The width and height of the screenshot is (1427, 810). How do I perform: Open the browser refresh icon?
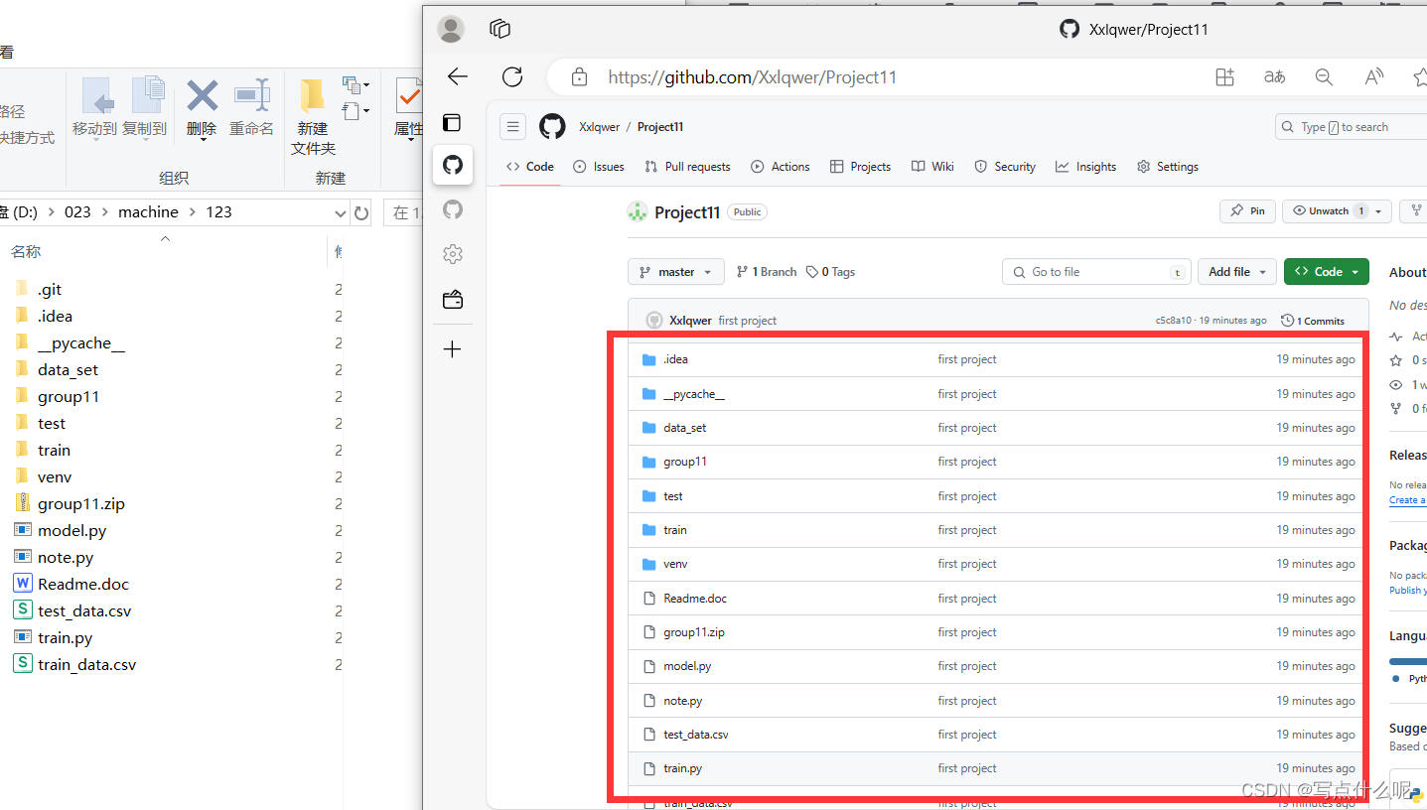512,76
